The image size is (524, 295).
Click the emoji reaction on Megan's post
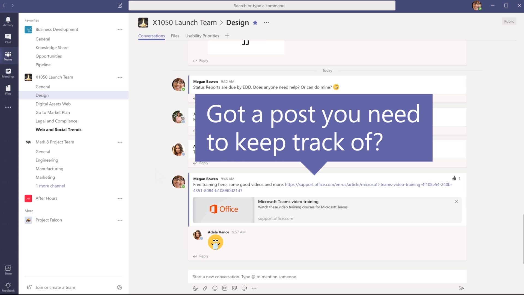click(454, 178)
